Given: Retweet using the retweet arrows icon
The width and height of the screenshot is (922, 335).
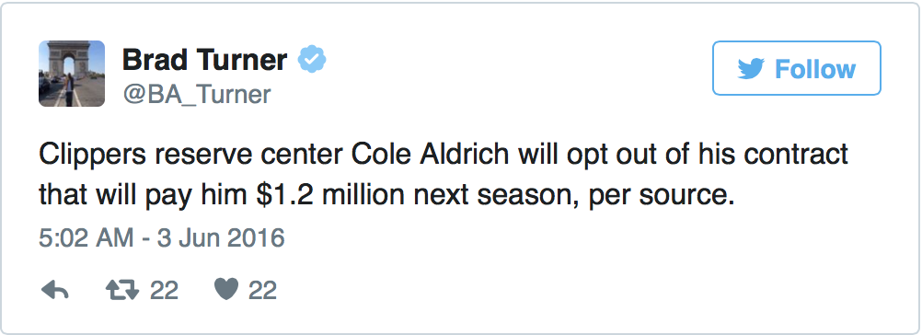Looking at the screenshot, I should (122, 290).
